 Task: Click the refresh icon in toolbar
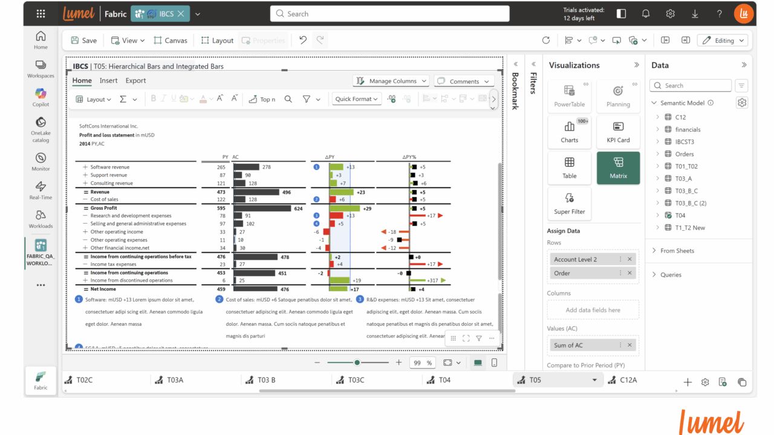click(546, 40)
